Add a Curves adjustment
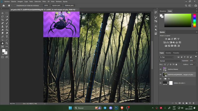Screen dimensions: 198x111 click(172, 39)
